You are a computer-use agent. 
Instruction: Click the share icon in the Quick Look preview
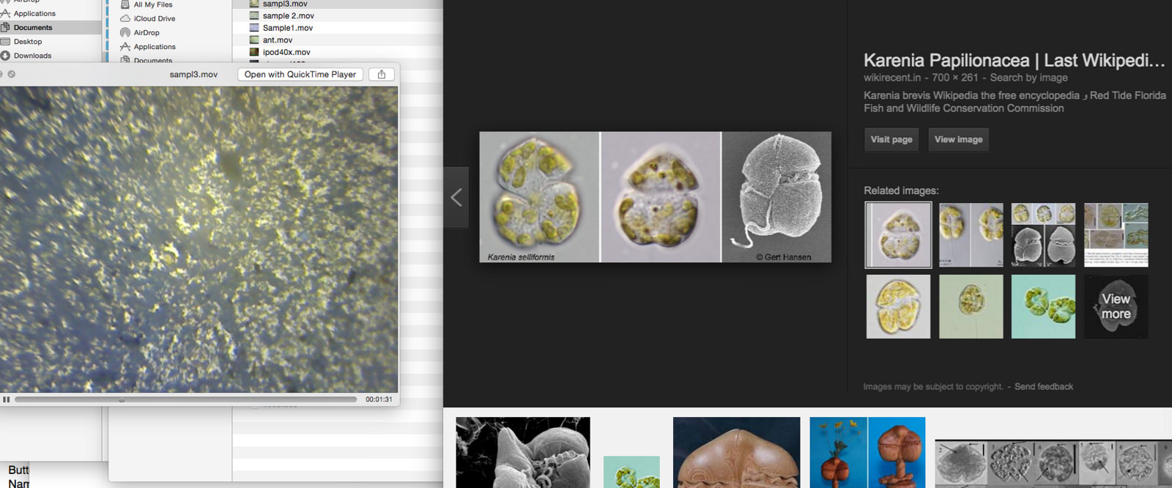(x=381, y=74)
